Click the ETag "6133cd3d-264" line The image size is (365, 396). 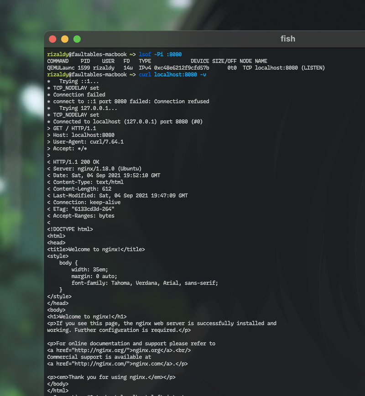pos(81,209)
